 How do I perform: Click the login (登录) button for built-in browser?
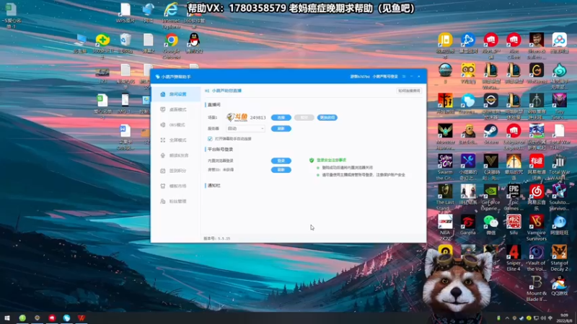(281, 161)
